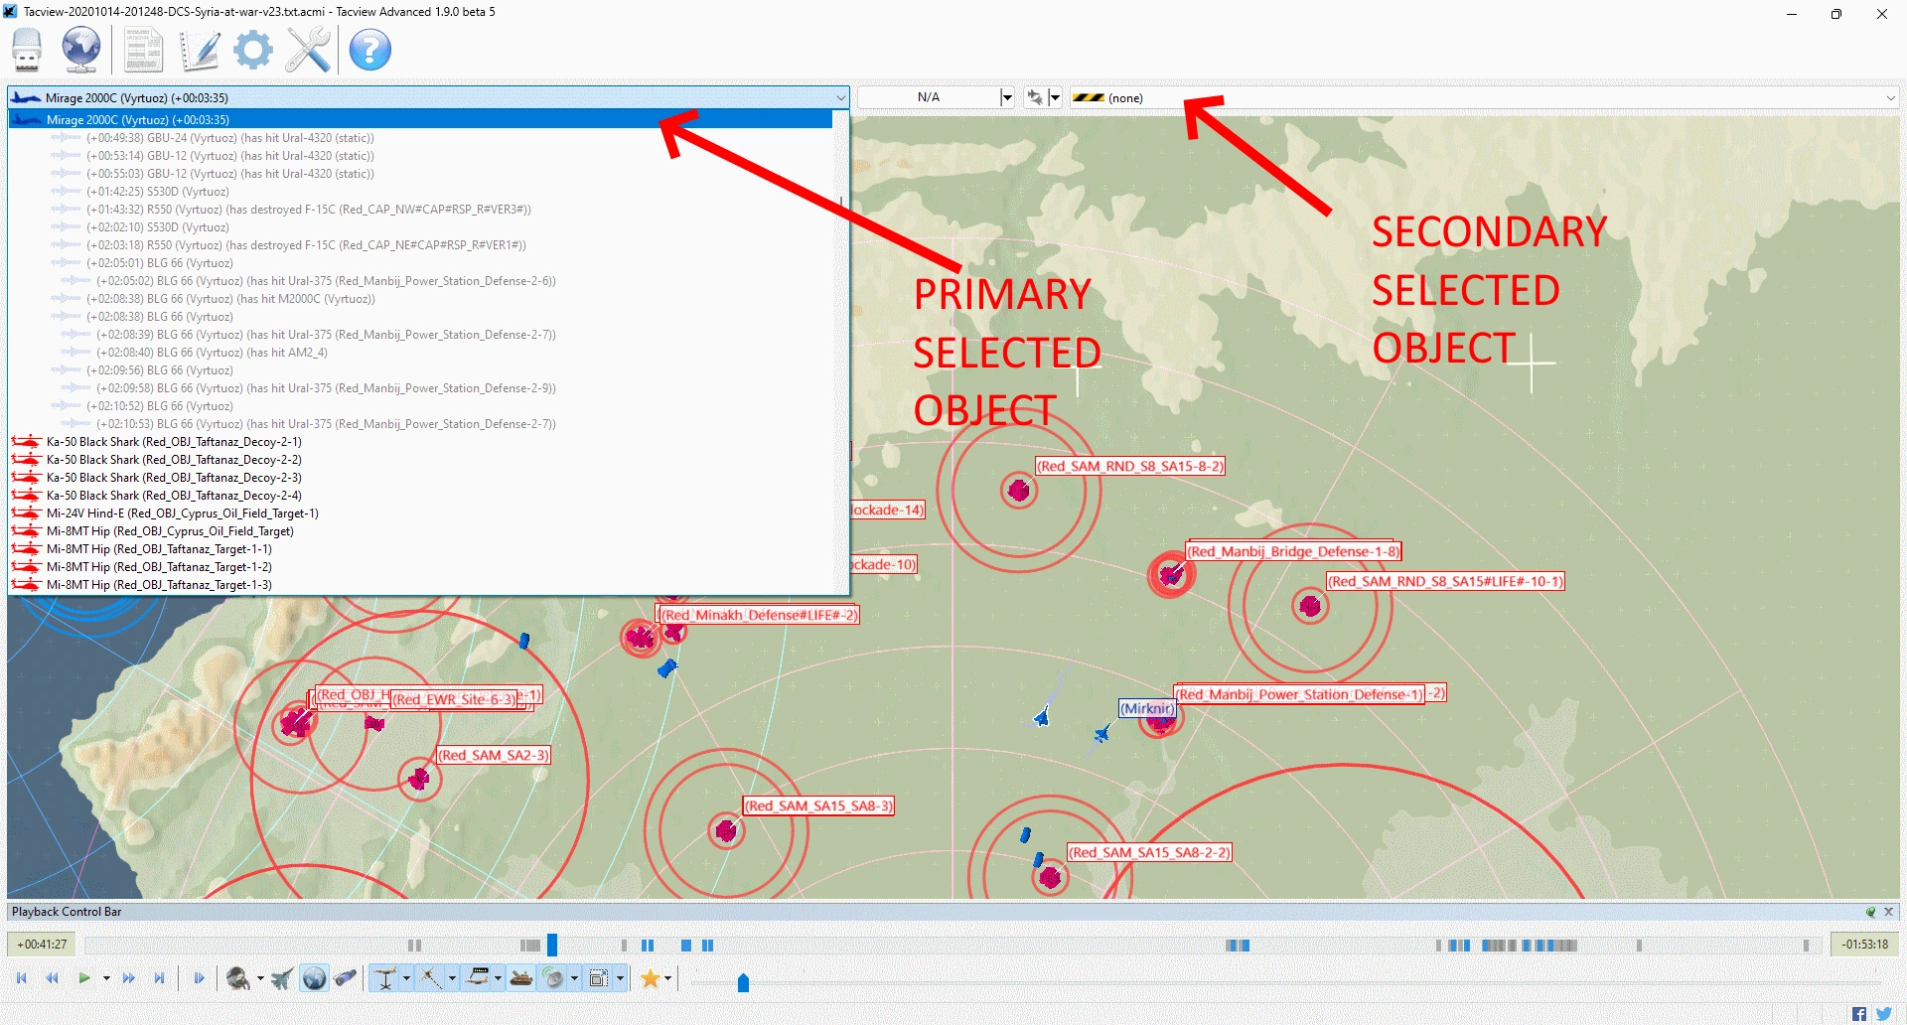
Task: Open the N/A dropdown arrow
Action: [1006, 97]
